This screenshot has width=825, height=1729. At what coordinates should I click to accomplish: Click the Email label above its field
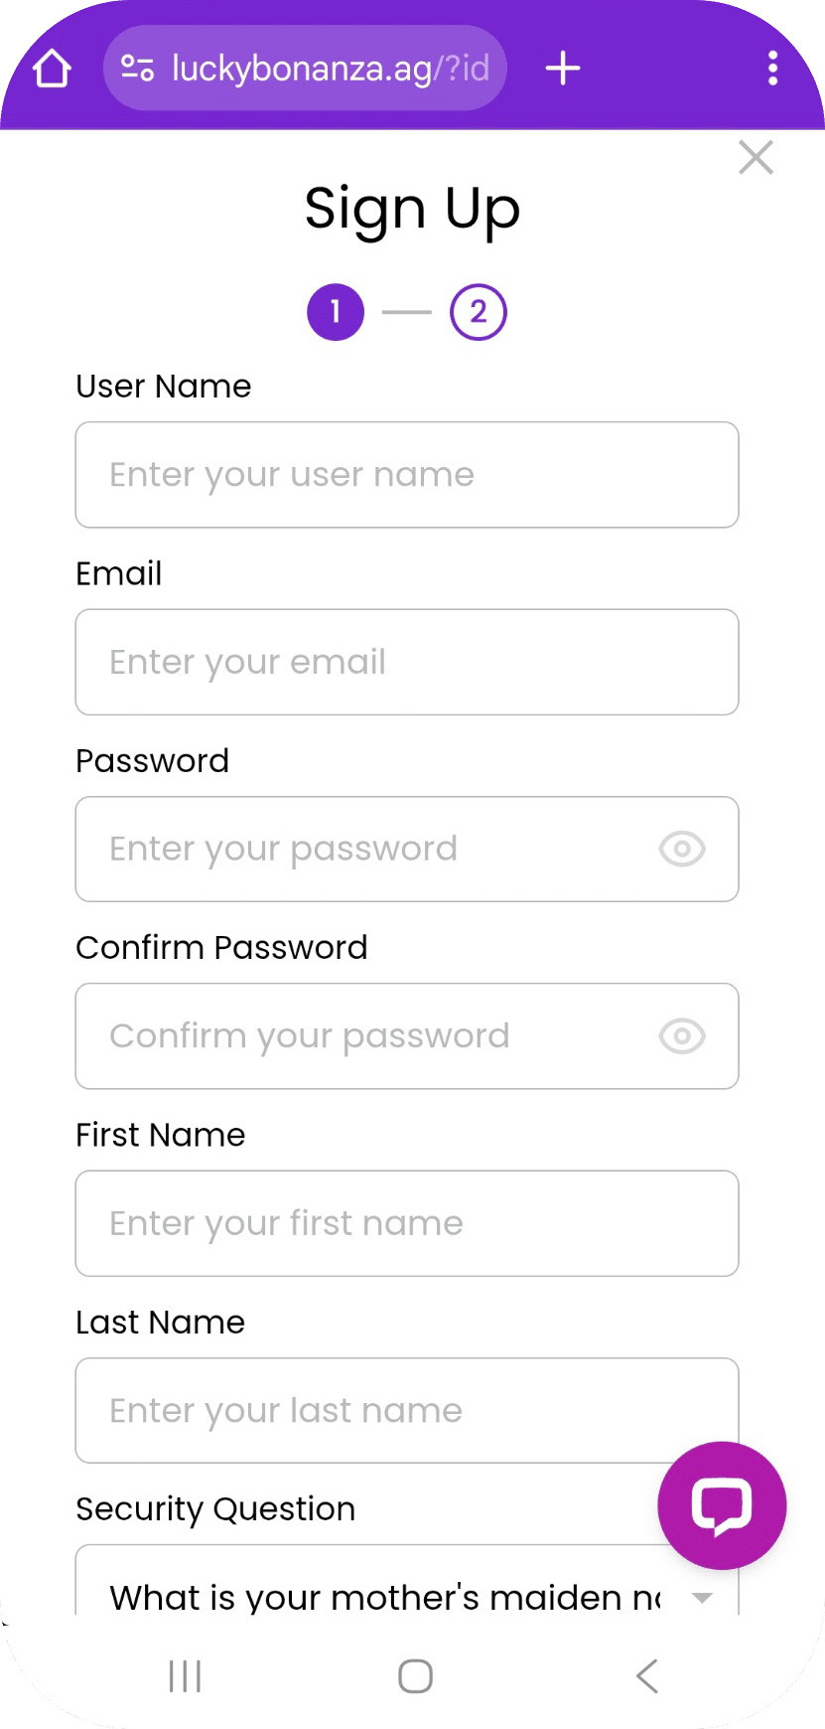(118, 573)
